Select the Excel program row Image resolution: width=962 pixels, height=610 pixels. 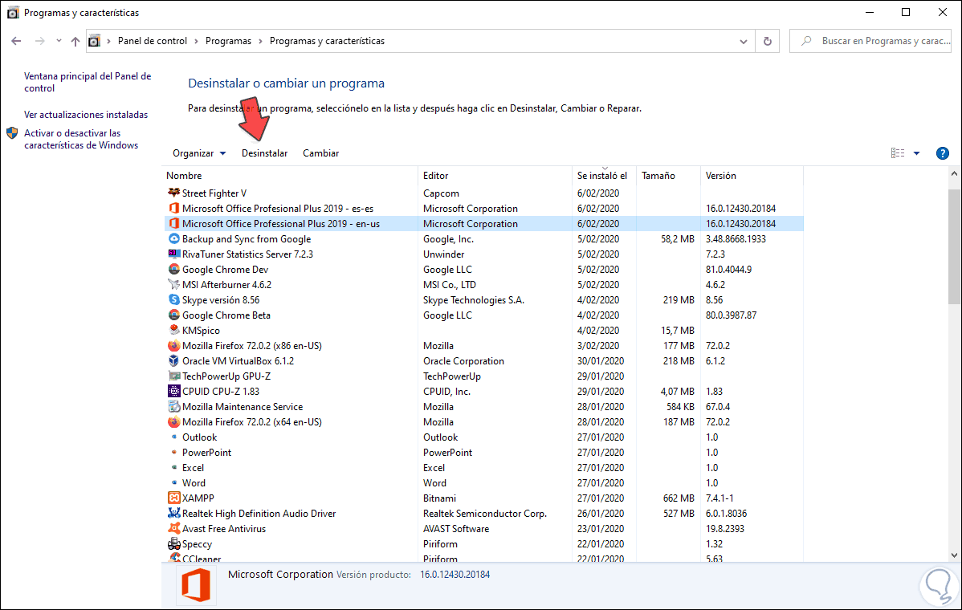(484, 468)
